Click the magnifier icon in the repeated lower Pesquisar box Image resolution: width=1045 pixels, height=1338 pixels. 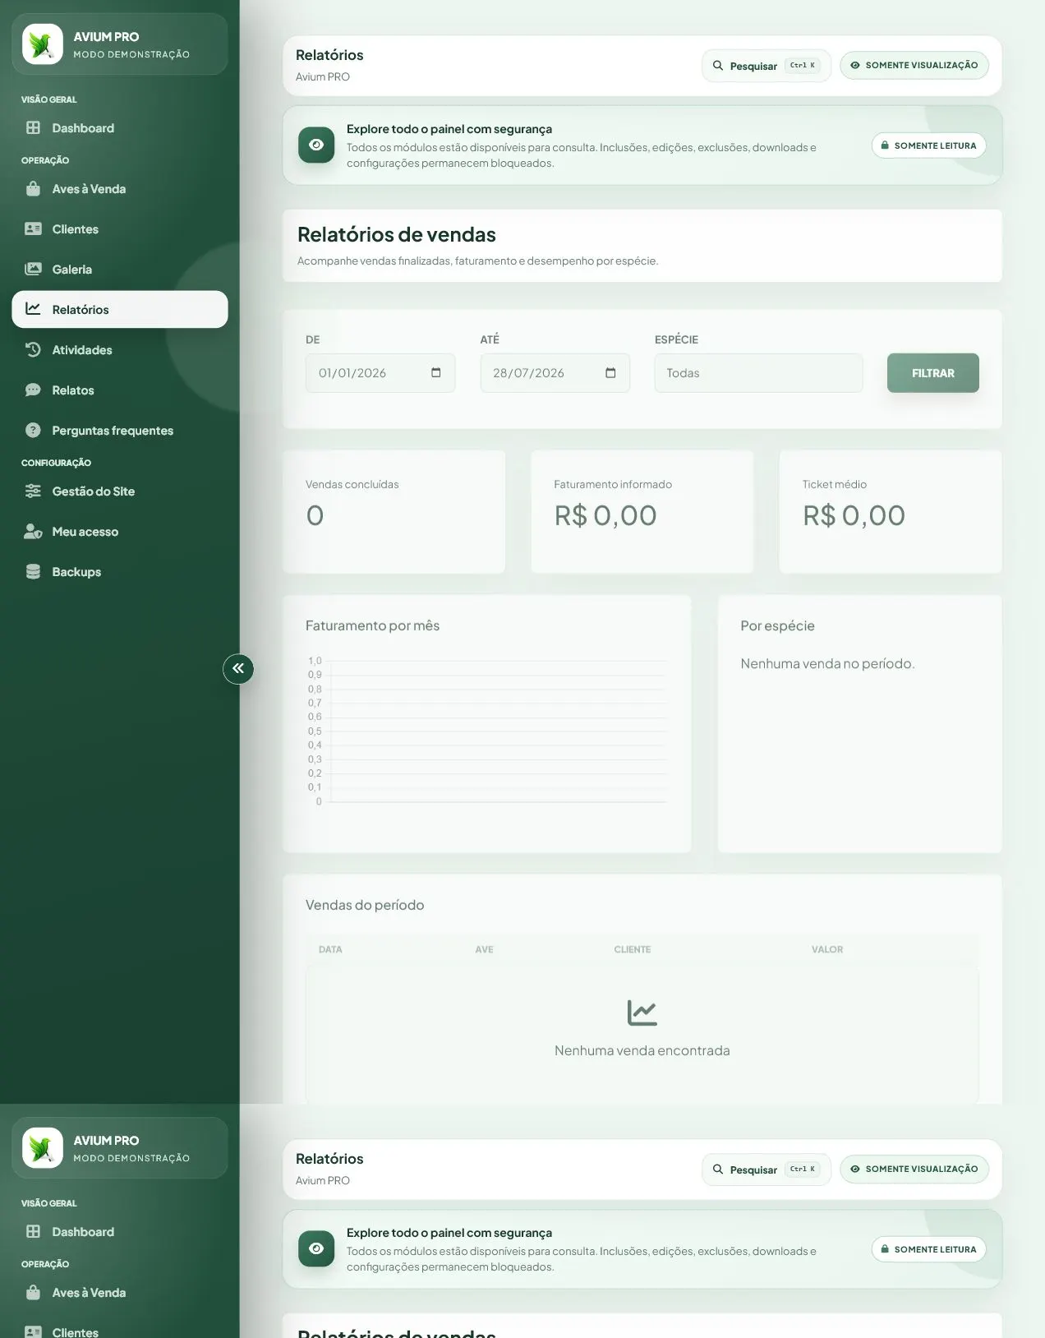point(718,1169)
